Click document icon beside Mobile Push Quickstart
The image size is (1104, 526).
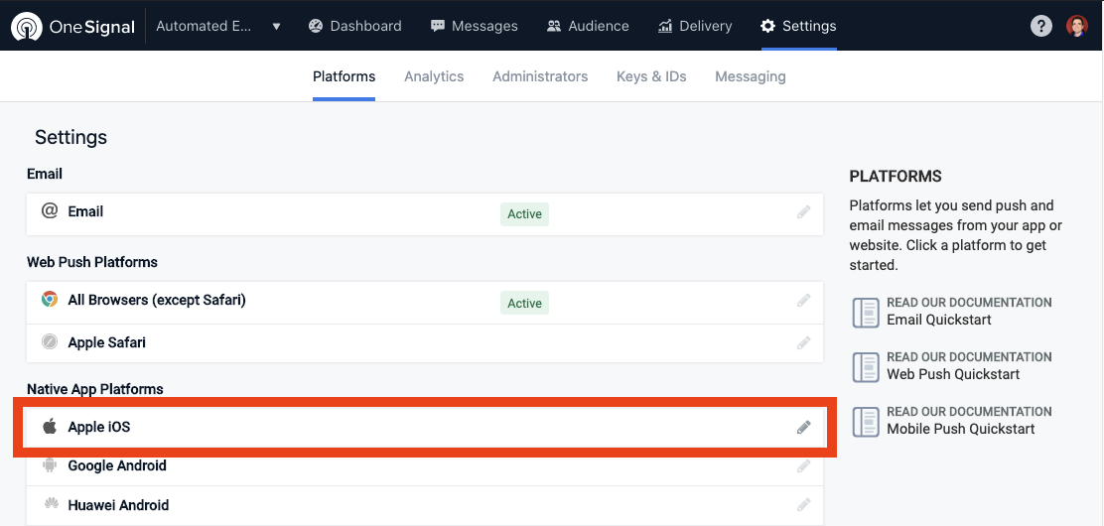pos(866,421)
